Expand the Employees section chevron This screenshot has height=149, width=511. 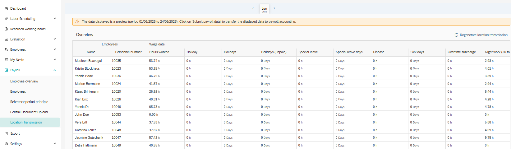point(55,49)
